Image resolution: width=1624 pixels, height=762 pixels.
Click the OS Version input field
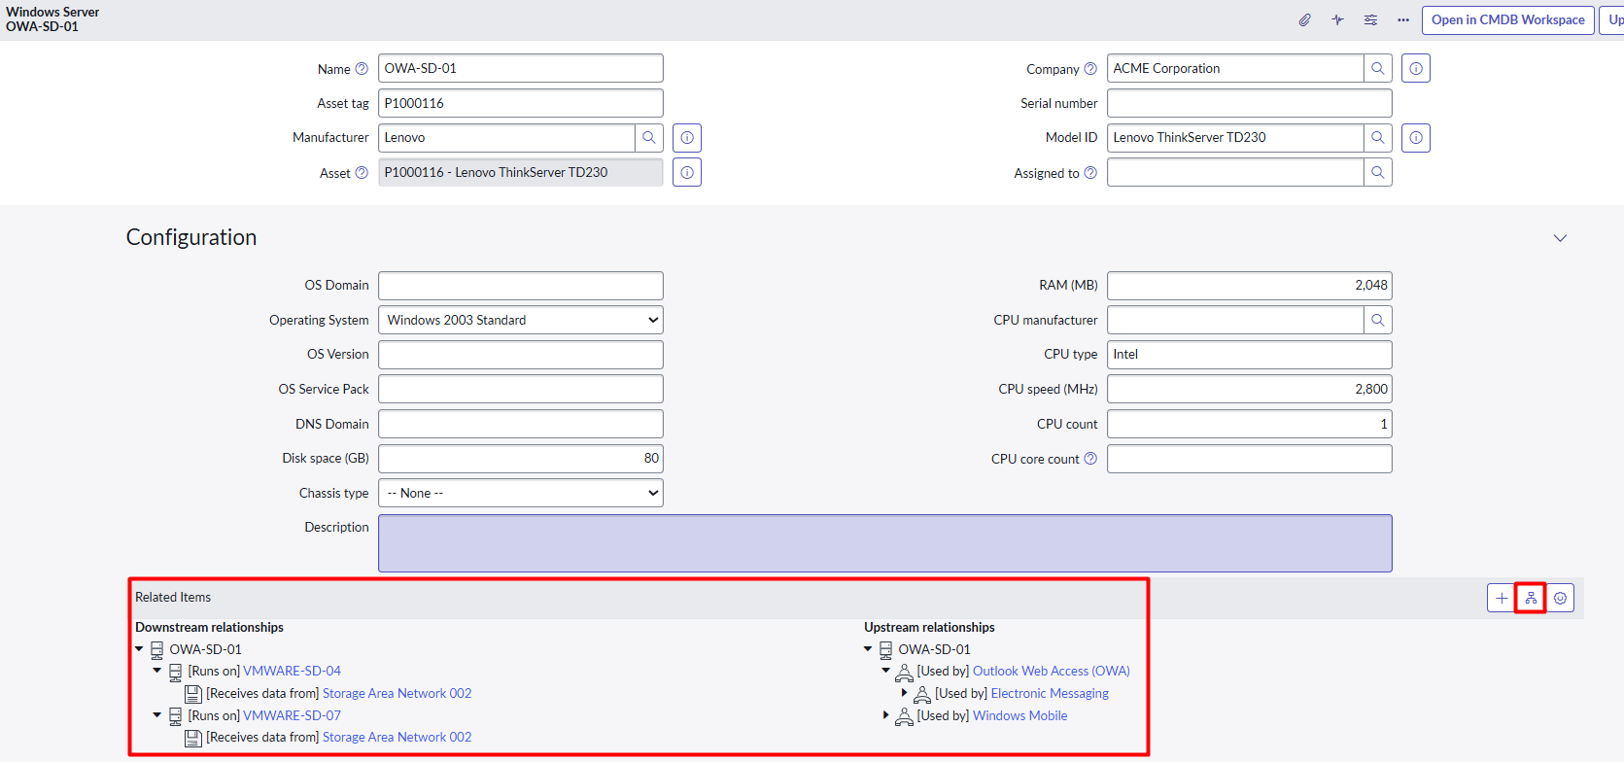pos(521,354)
